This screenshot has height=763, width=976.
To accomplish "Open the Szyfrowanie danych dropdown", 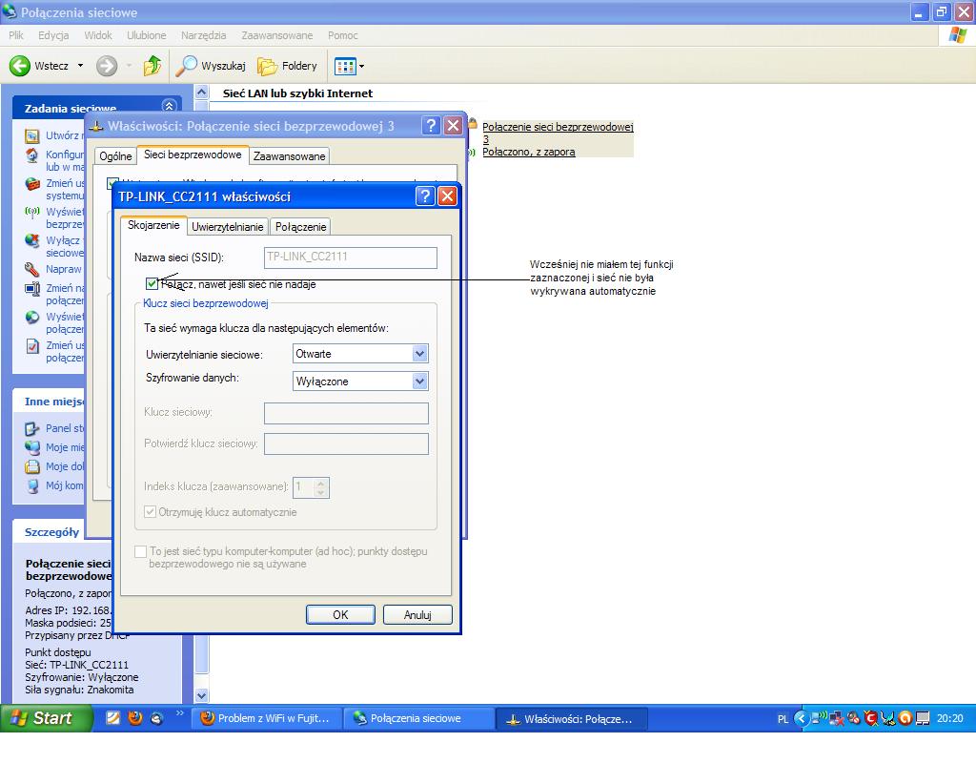I will [x=419, y=381].
